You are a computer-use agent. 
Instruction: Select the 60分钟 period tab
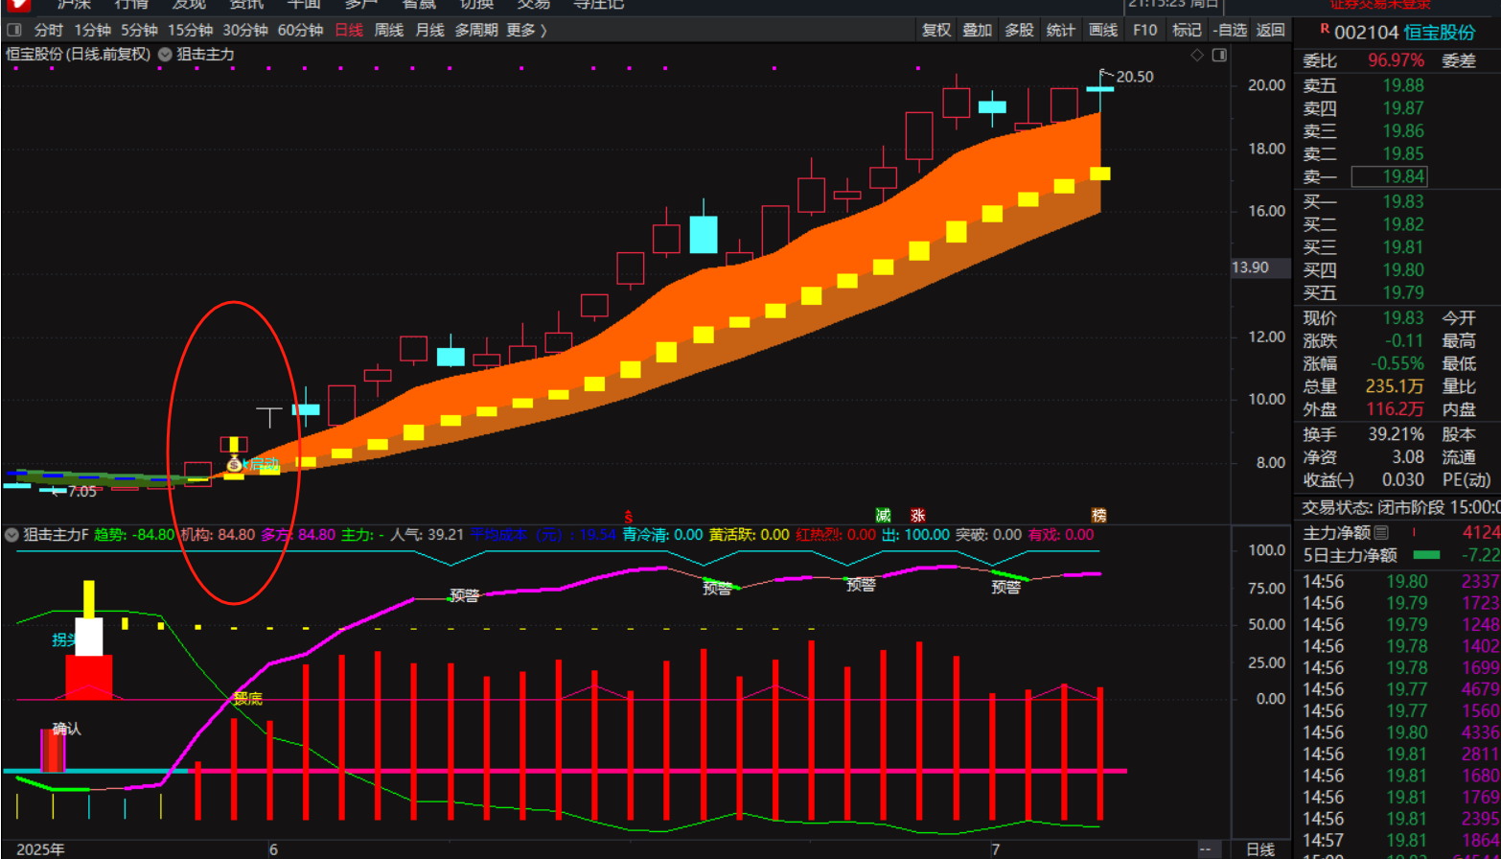[x=300, y=31]
